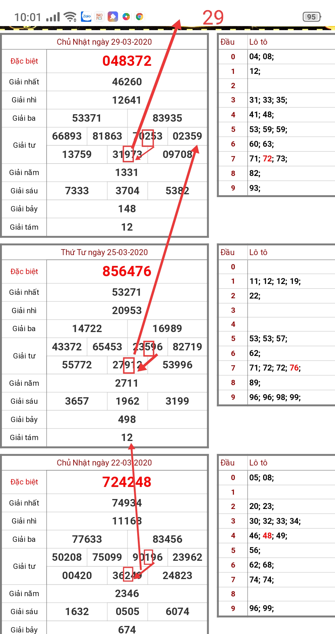The image size is (335, 634).
Task: Tap the cellular signal bars icon
Action: (x=53, y=17)
